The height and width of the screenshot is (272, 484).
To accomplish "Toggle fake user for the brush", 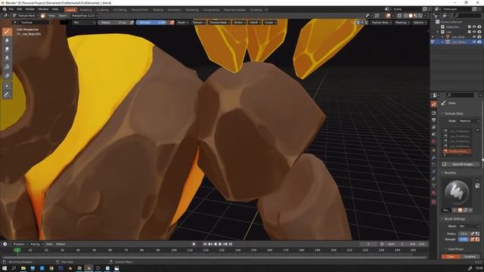I will click(x=460, y=210).
